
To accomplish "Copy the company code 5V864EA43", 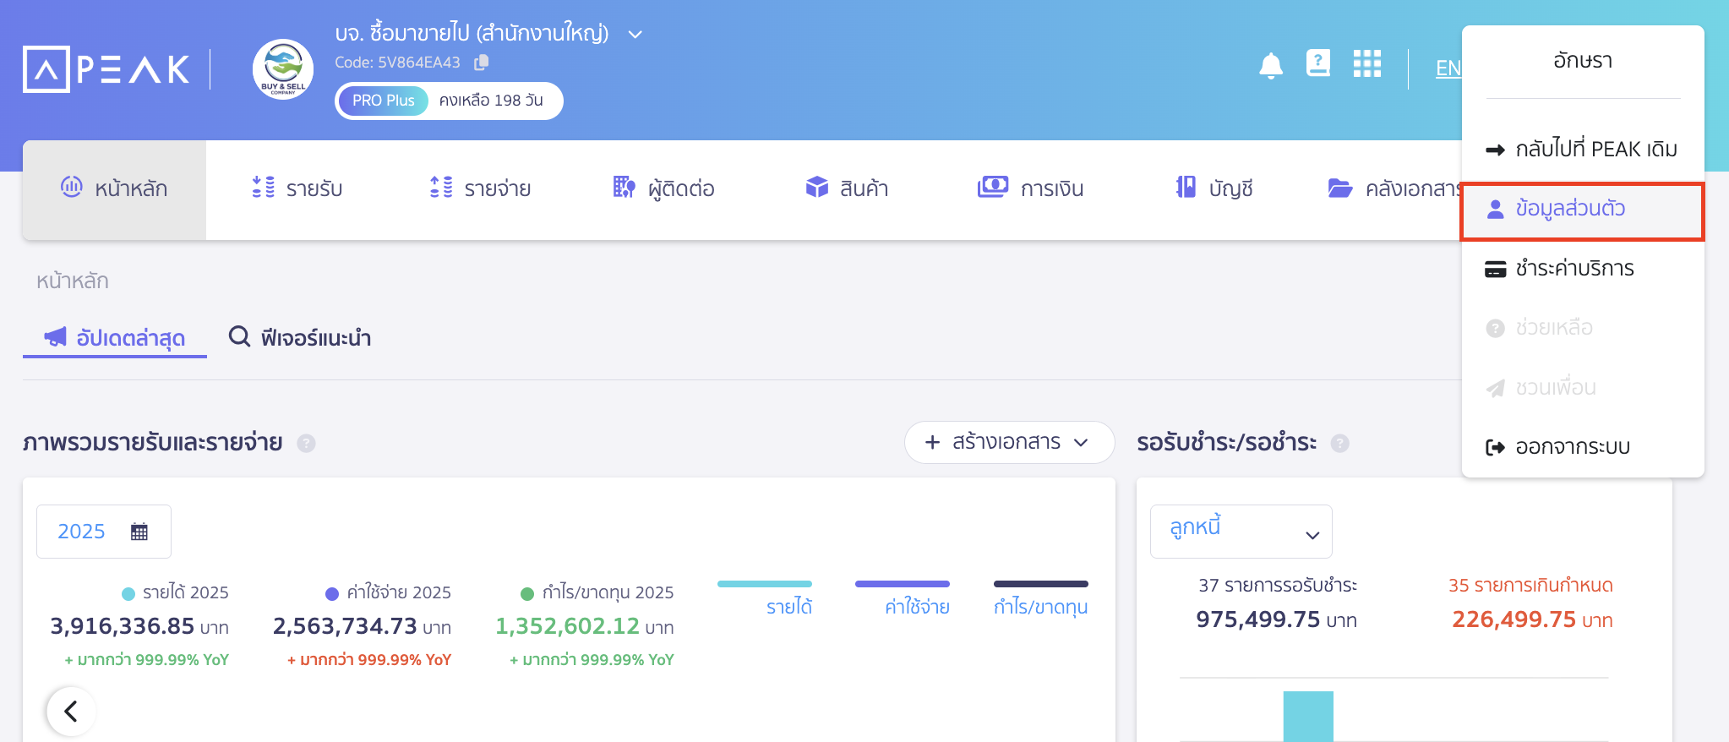I will point(482,63).
